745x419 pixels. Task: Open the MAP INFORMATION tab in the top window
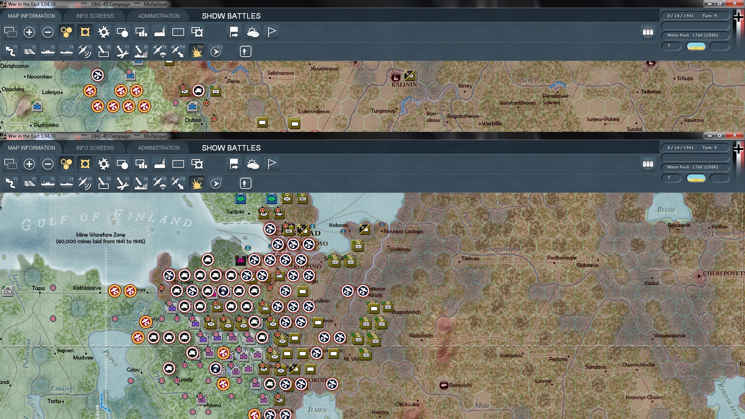[31, 16]
